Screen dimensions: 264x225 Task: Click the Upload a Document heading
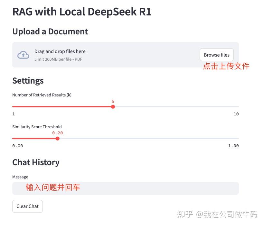(x=50, y=32)
